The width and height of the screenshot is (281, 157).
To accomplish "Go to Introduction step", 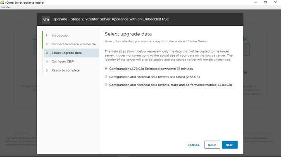I will (60, 35).
